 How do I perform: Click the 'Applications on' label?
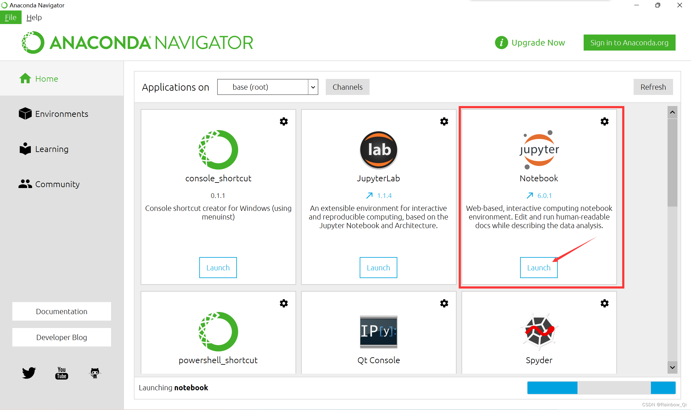point(176,87)
